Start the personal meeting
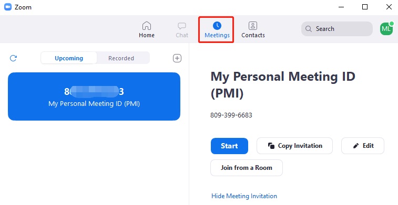This screenshot has width=398, height=205. [229, 146]
